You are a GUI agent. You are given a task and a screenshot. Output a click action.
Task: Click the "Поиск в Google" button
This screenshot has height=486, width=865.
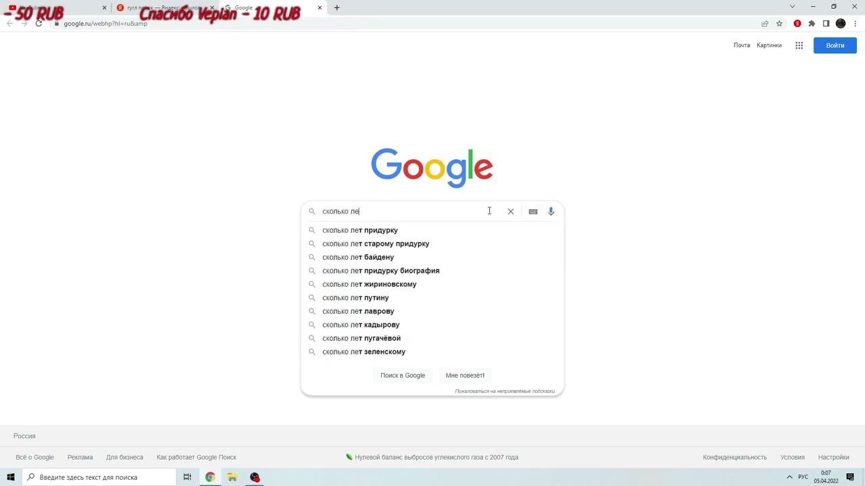(403, 375)
